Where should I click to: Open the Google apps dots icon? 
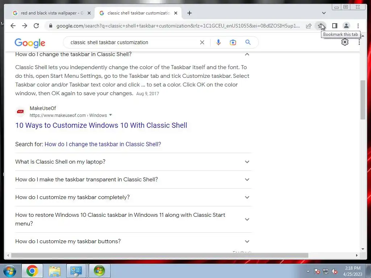(359, 42)
